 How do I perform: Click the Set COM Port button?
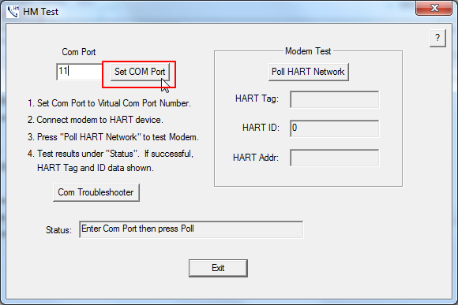click(x=140, y=72)
